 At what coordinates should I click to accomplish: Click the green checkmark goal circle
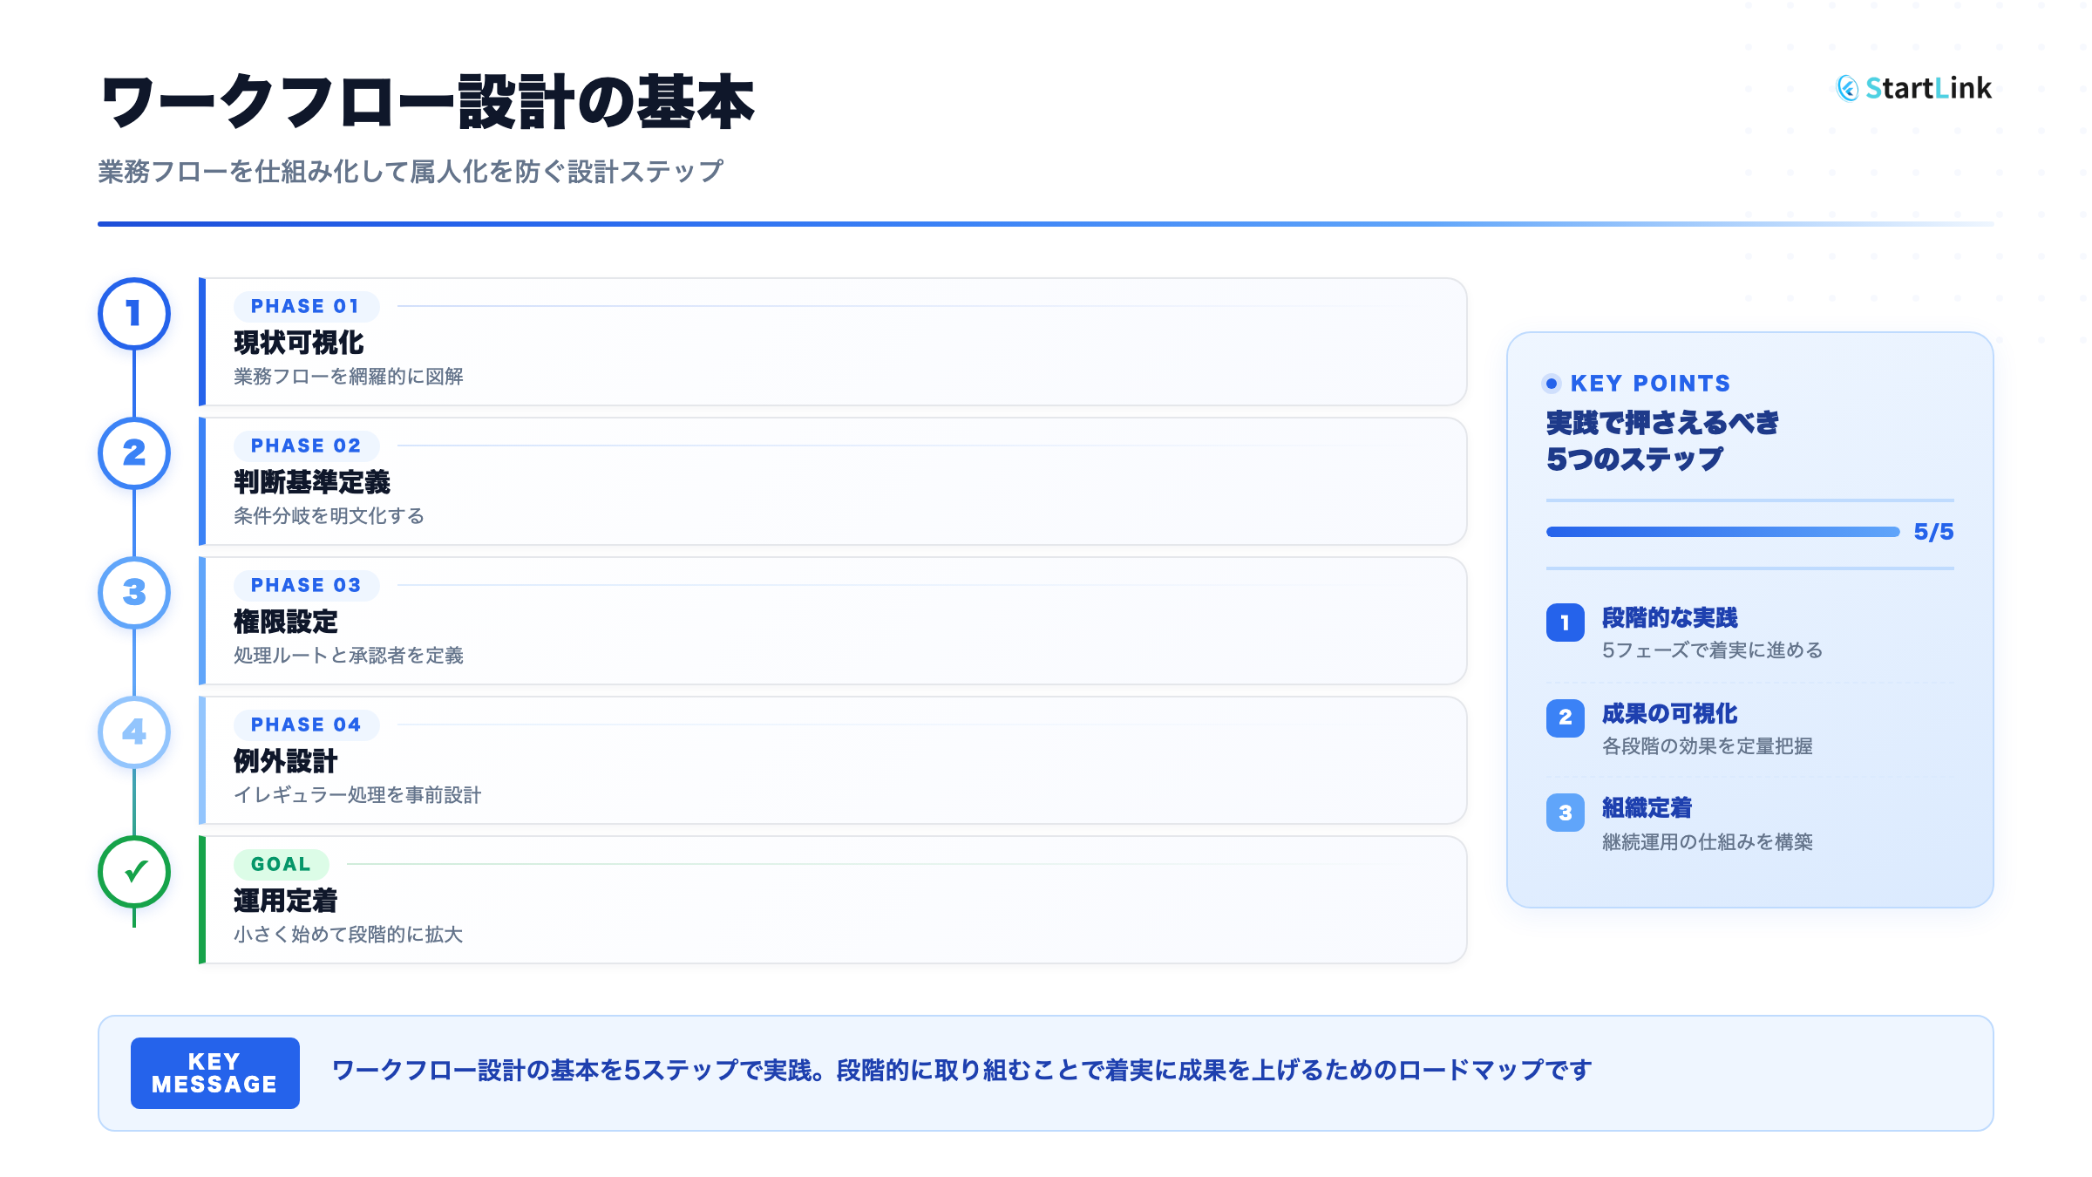(x=133, y=872)
